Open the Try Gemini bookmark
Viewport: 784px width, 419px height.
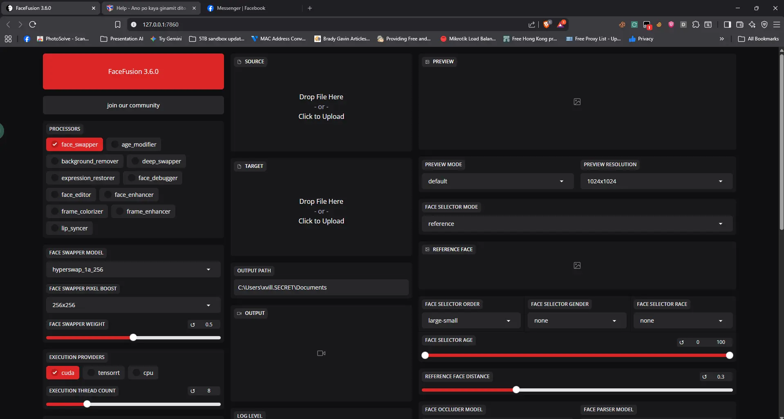click(166, 39)
